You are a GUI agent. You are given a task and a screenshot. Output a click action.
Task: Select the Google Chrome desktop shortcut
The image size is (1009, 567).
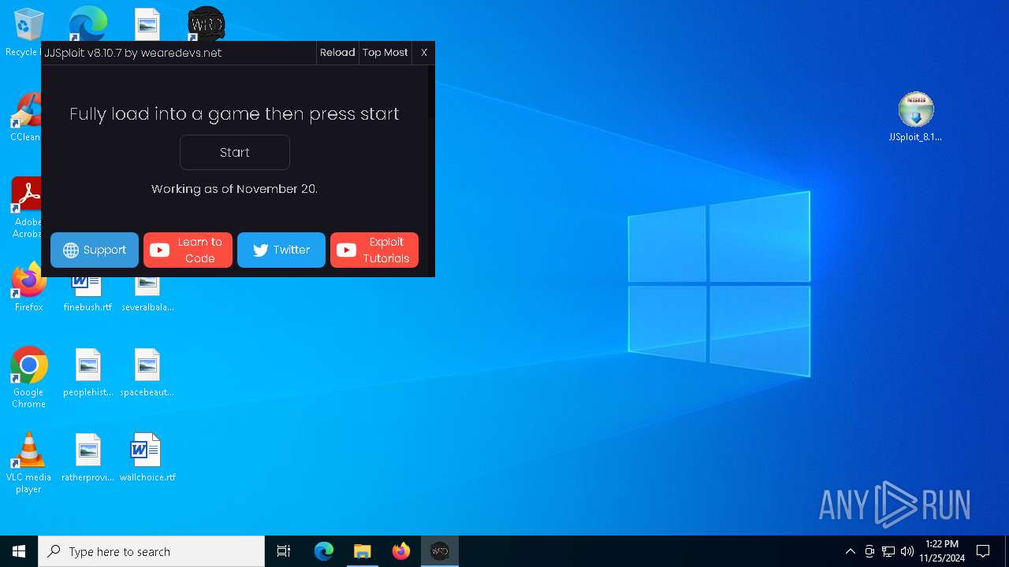point(28,378)
